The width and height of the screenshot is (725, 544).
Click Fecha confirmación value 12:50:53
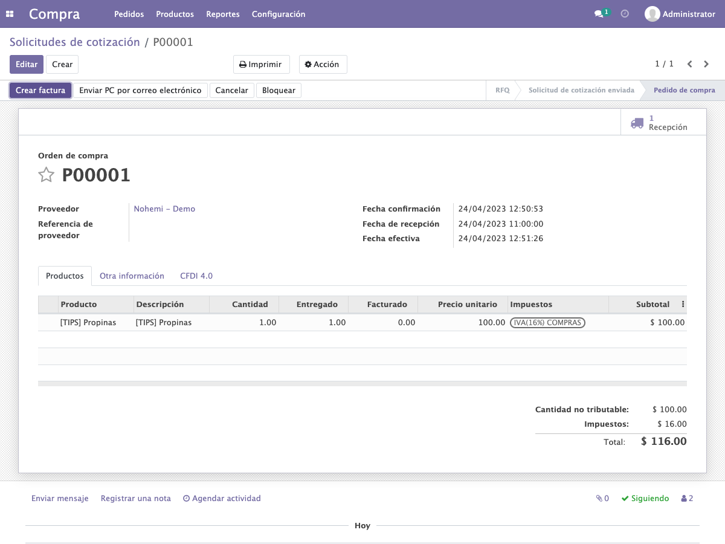tap(501, 209)
